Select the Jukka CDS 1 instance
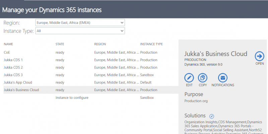Image resolution: width=268 pixels, height=134 pixels. coord(91,60)
